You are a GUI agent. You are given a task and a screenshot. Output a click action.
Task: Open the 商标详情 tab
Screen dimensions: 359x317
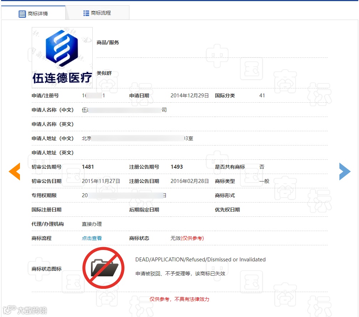click(33, 13)
